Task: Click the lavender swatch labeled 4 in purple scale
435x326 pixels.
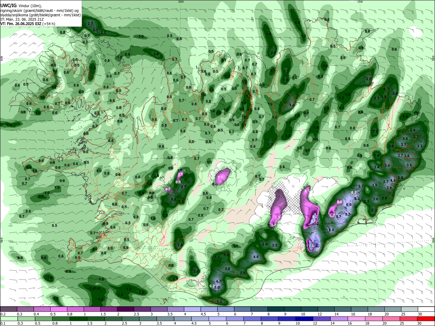Action: tap(192, 309)
